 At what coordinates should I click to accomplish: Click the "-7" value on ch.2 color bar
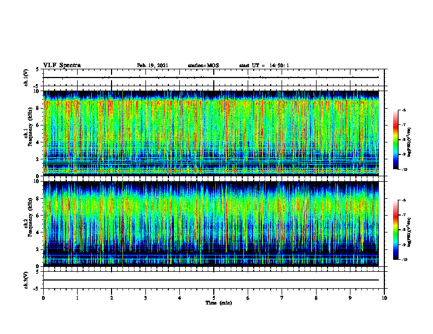point(403,215)
